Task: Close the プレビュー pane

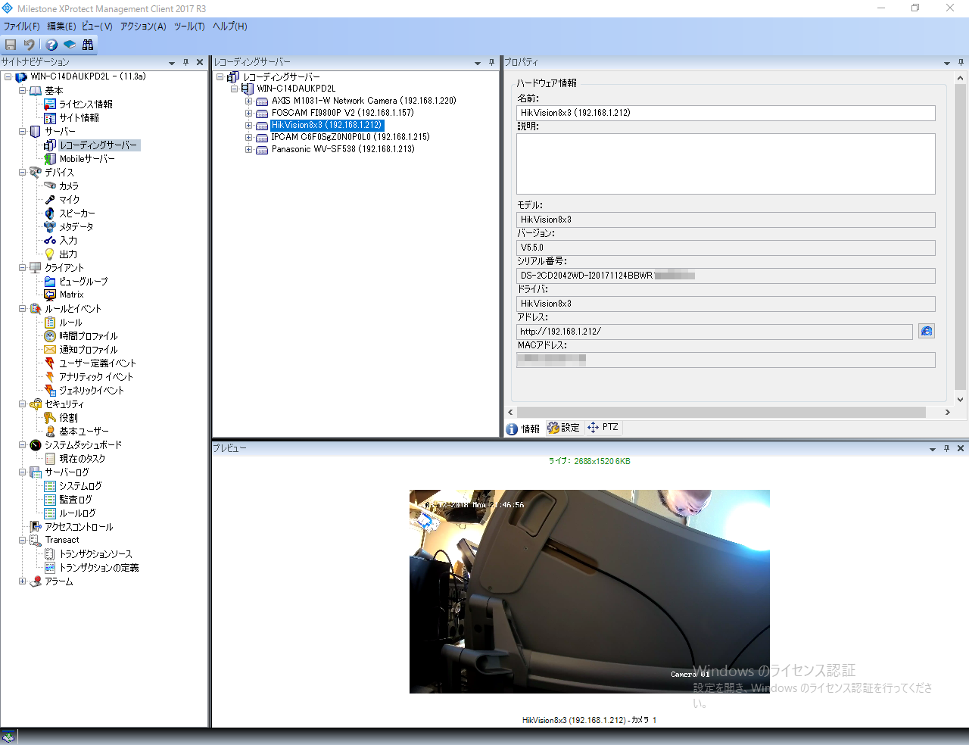Action: coord(961,448)
